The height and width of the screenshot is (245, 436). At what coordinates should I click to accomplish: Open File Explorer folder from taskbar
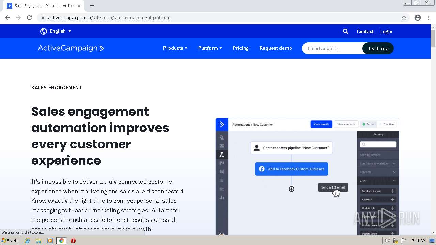pos(38,241)
